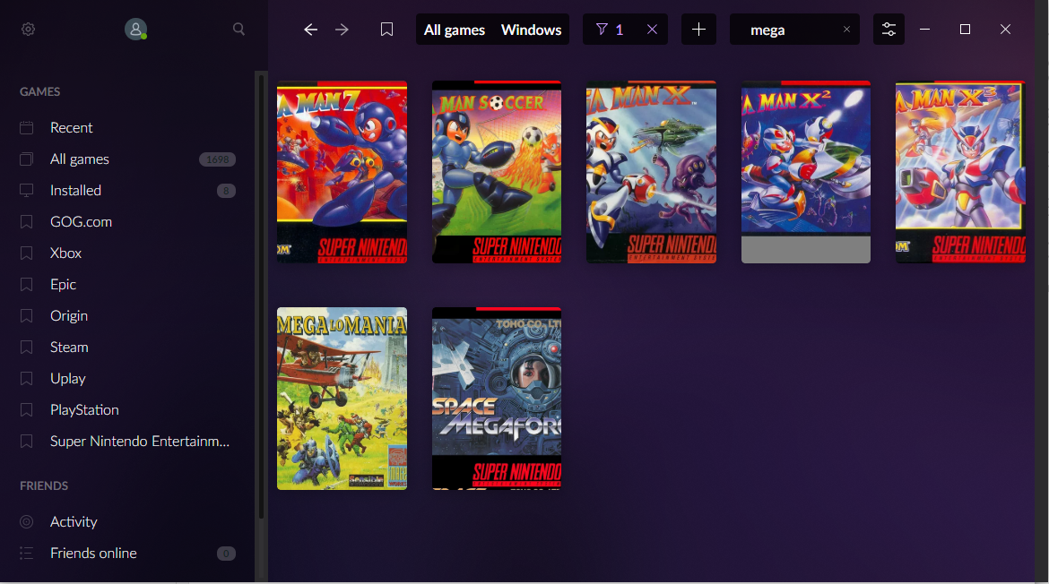Switch to the Installed games view

(x=74, y=190)
